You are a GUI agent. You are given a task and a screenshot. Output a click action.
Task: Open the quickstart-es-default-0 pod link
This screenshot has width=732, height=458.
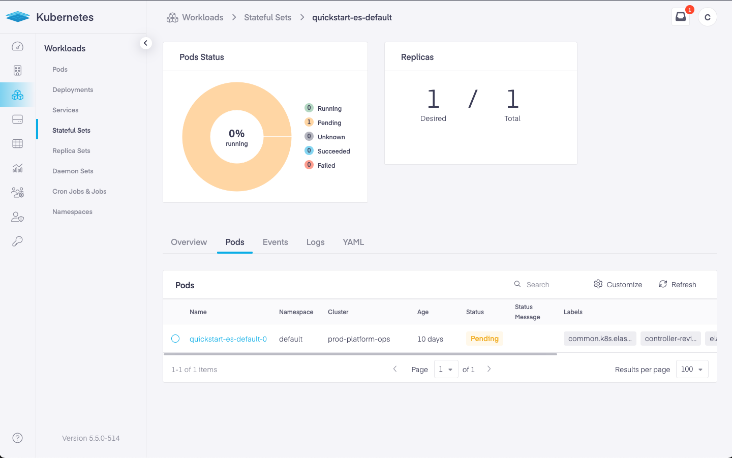click(228, 339)
